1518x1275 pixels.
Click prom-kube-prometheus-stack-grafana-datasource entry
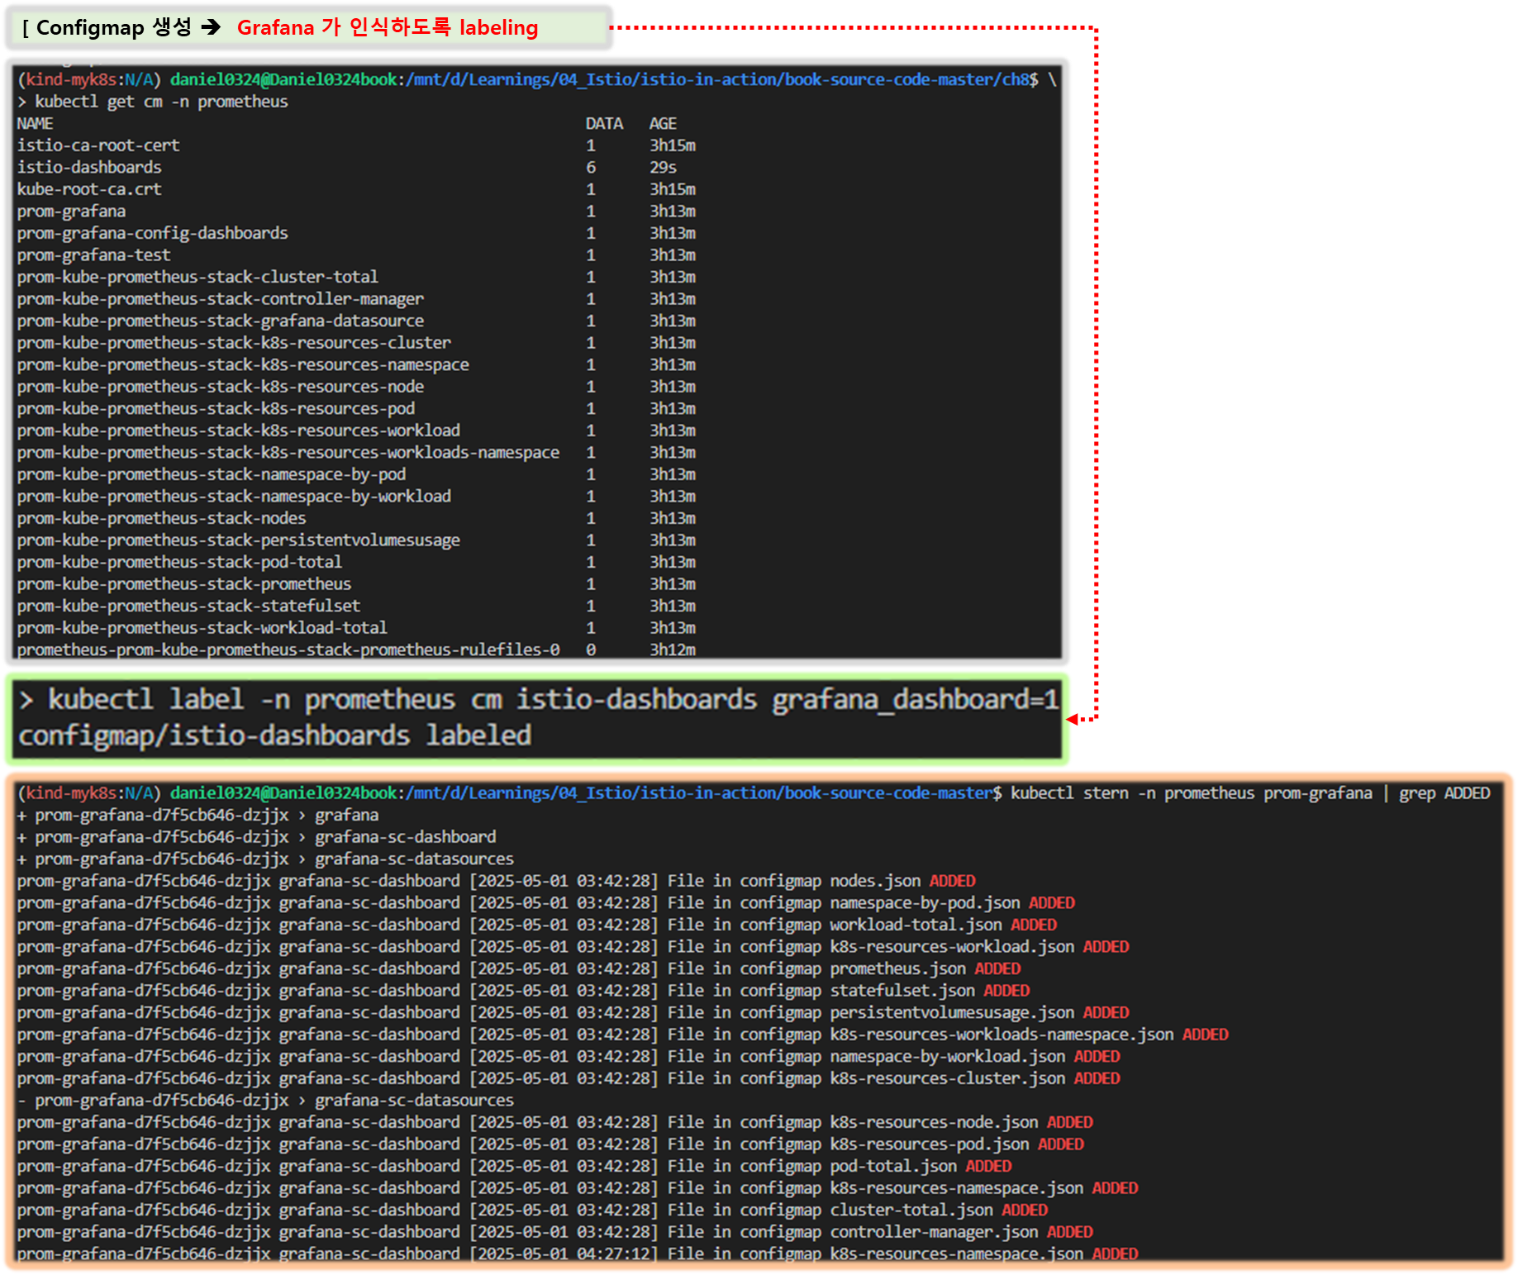[220, 321]
